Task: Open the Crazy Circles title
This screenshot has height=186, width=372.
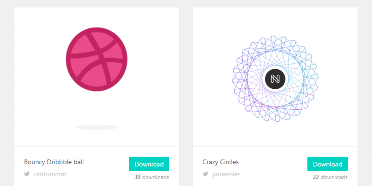Action: point(220,162)
